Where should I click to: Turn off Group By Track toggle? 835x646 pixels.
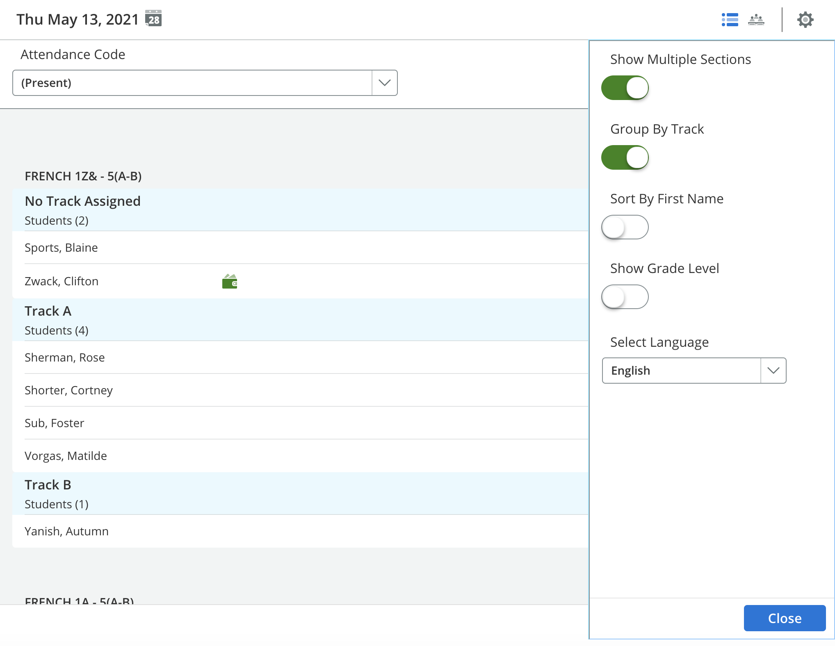click(x=625, y=157)
